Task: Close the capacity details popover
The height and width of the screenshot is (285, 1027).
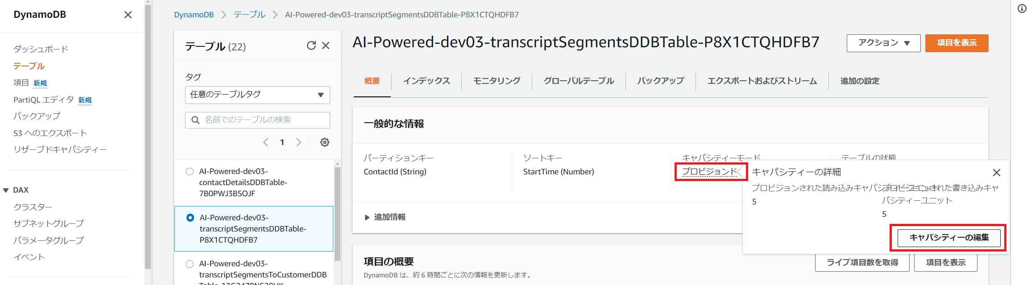Action: tap(997, 173)
